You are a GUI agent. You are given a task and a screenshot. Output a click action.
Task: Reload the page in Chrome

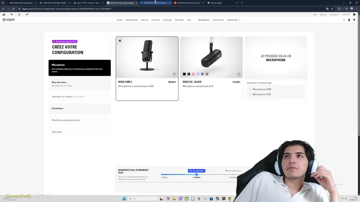(13, 9)
